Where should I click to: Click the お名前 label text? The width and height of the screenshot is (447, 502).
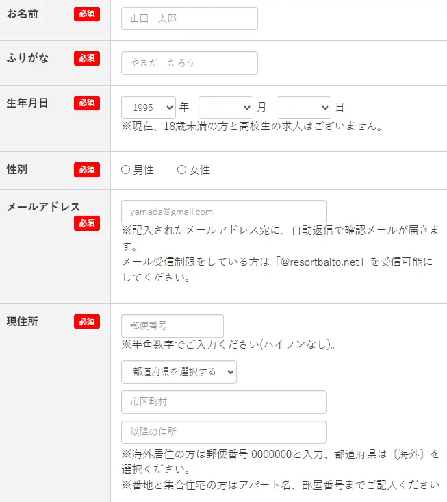click(23, 14)
